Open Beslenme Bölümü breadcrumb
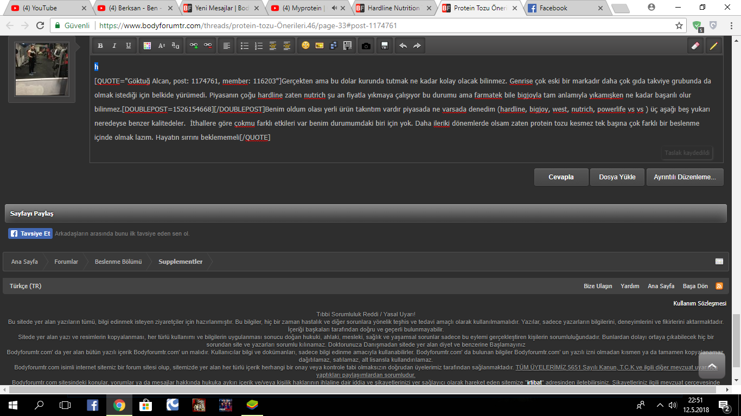 [118, 262]
